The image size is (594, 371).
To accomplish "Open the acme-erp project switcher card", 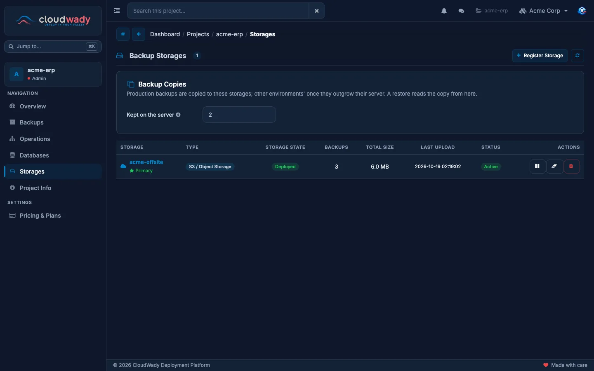I will click(53, 74).
